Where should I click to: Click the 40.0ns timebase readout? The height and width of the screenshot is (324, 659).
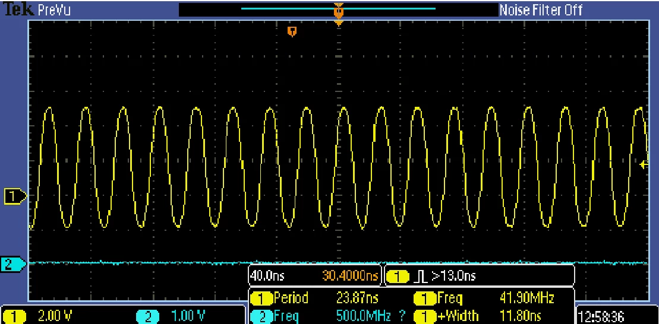[x=267, y=276]
